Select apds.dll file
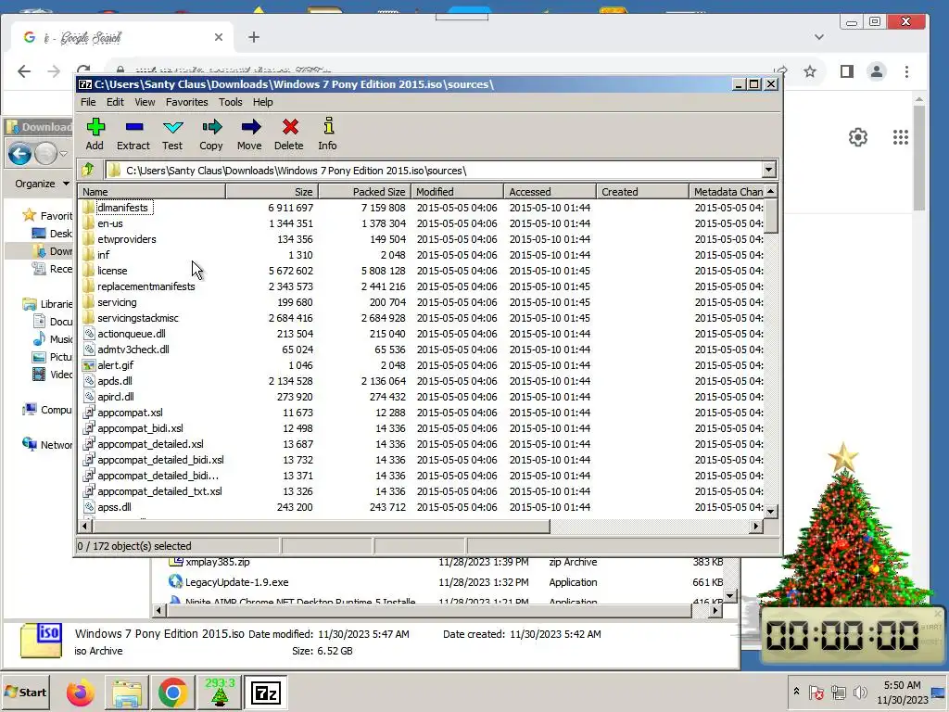This screenshot has height=712, width=949. click(115, 381)
